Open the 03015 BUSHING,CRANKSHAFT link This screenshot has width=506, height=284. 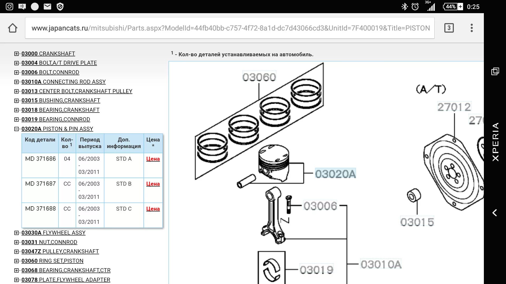point(61,100)
